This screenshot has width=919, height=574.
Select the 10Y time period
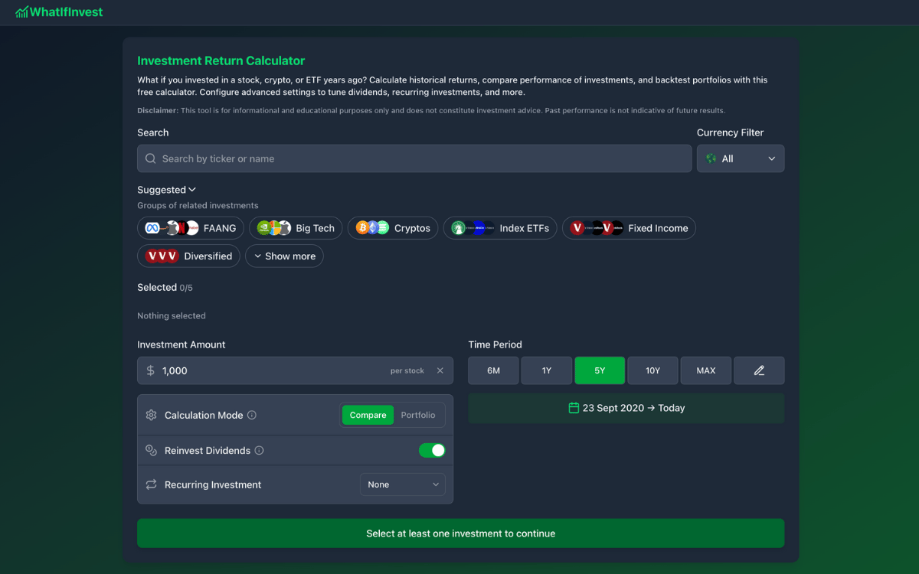(x=652, y=370)
